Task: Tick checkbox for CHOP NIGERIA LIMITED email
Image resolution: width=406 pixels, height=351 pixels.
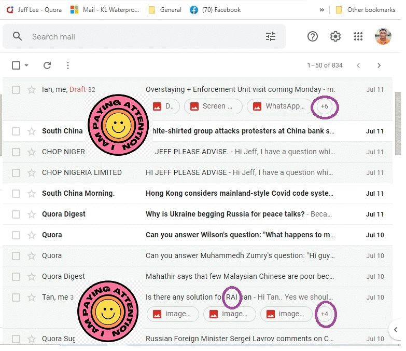Action: click(16, 172)
